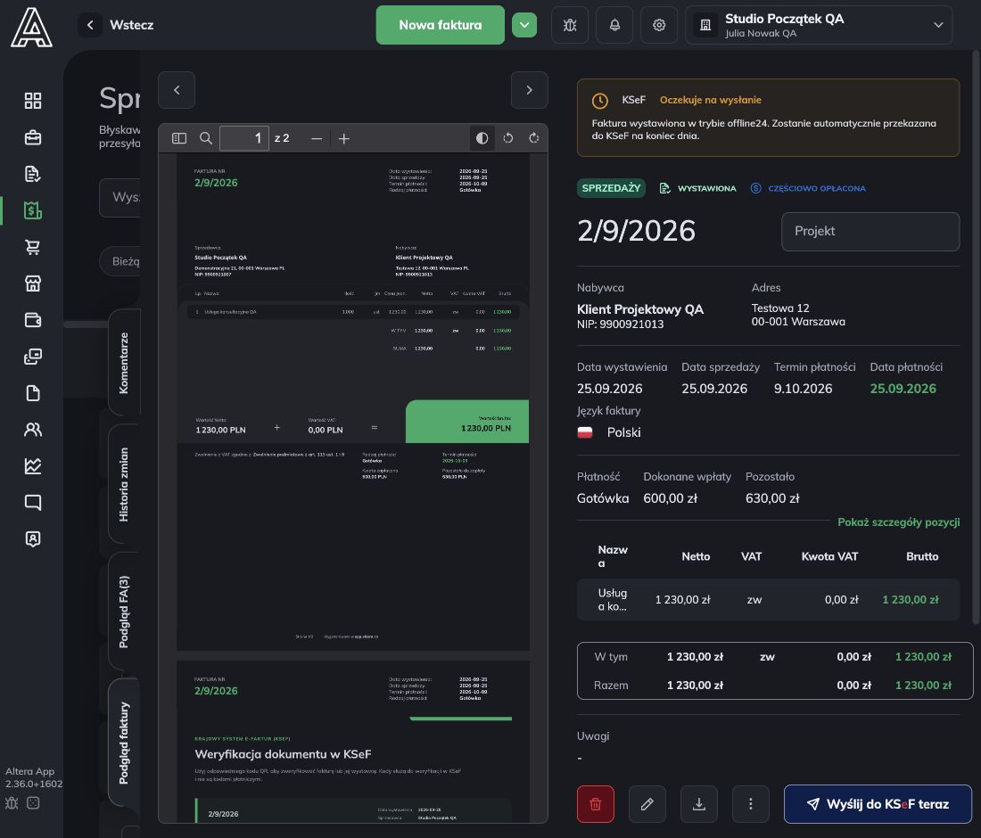Screen dimensions: 981x838
Task: Click the invoice details vertical scrollbar
Action: pyautogui.click(x=977, y=338)
